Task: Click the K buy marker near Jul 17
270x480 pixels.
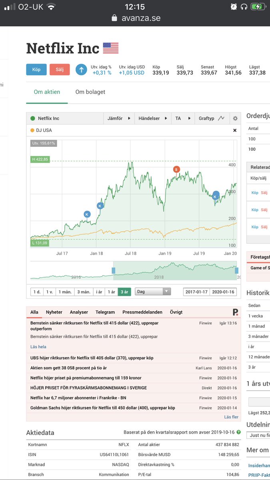Action: pyautogui.click(x=87, y=214)
